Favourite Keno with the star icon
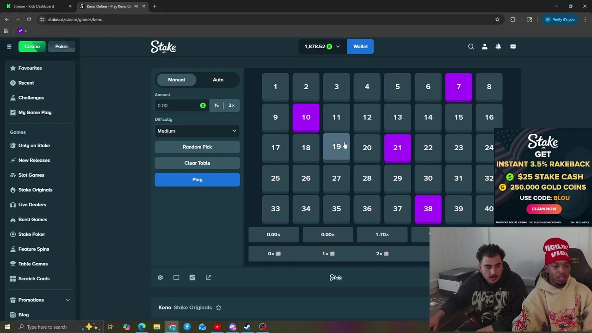Screen dimensions: 592x333 pos(218,308)
